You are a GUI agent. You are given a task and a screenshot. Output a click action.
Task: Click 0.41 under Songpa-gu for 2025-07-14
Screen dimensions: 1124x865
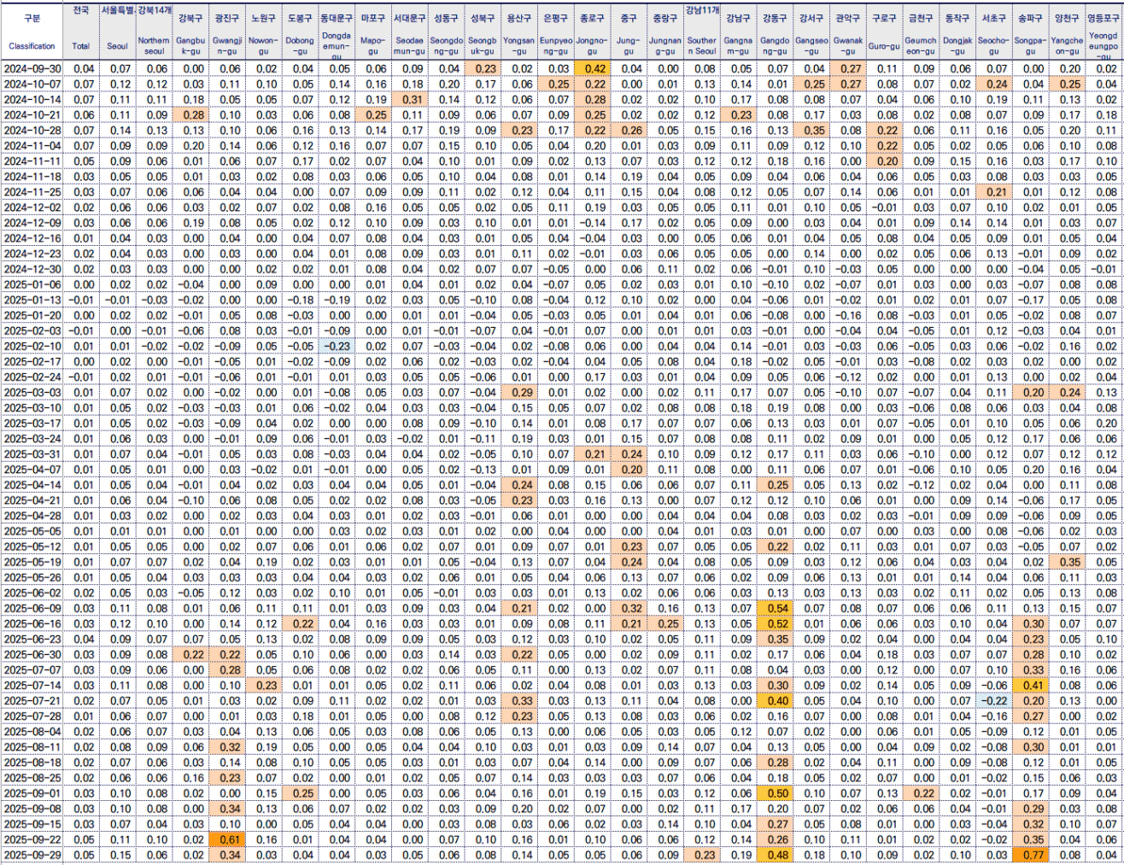click(x=1031, y=685)
